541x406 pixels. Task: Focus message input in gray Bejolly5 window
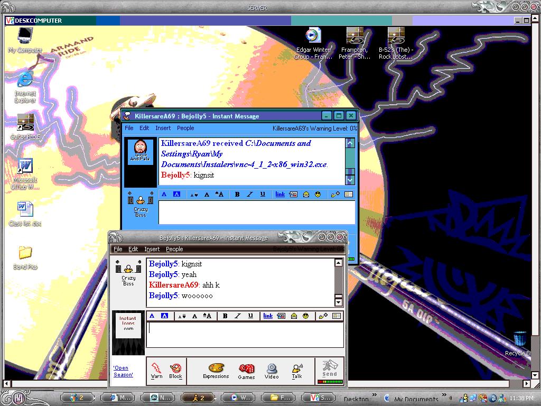coord(245,334)
